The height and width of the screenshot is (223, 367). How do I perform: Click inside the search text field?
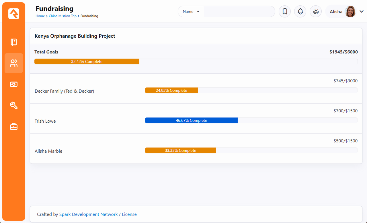coord(239,11)
